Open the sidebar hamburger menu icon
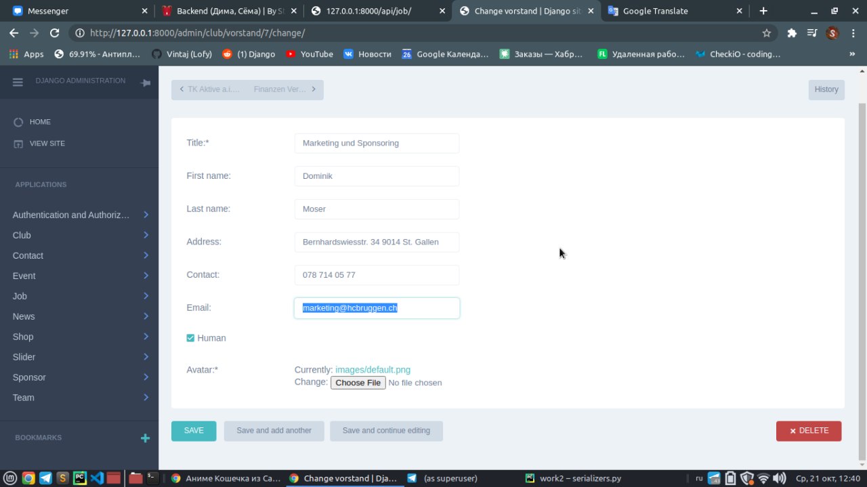The height and width of the screenshot is (487, 867). (18, 81)
